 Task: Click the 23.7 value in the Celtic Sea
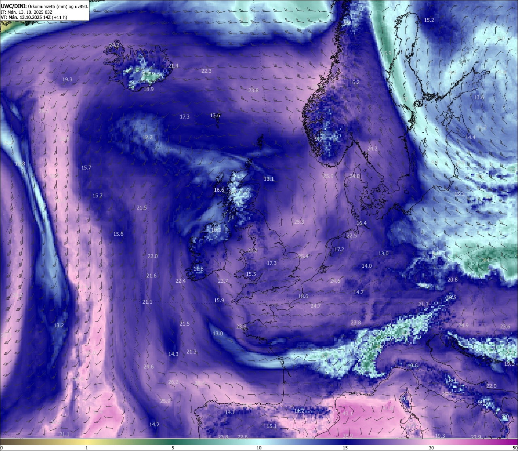(223, 281)
